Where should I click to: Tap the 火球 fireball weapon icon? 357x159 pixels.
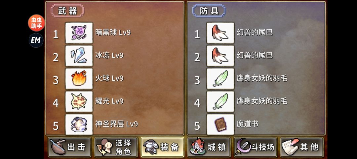(x=79, y=79)
